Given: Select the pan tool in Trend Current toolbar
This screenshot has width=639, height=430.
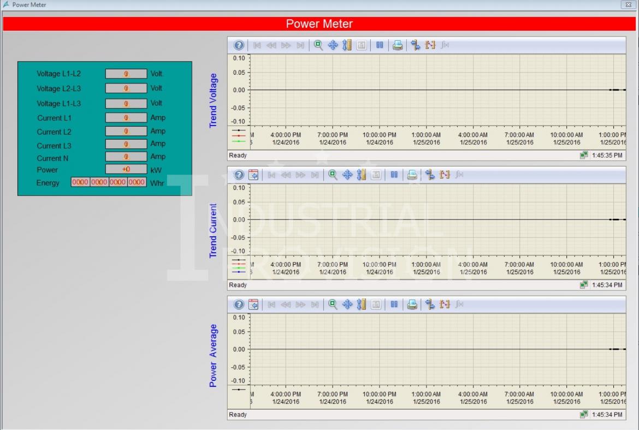Looking at the screenshot, I should (x=347, y=175).
